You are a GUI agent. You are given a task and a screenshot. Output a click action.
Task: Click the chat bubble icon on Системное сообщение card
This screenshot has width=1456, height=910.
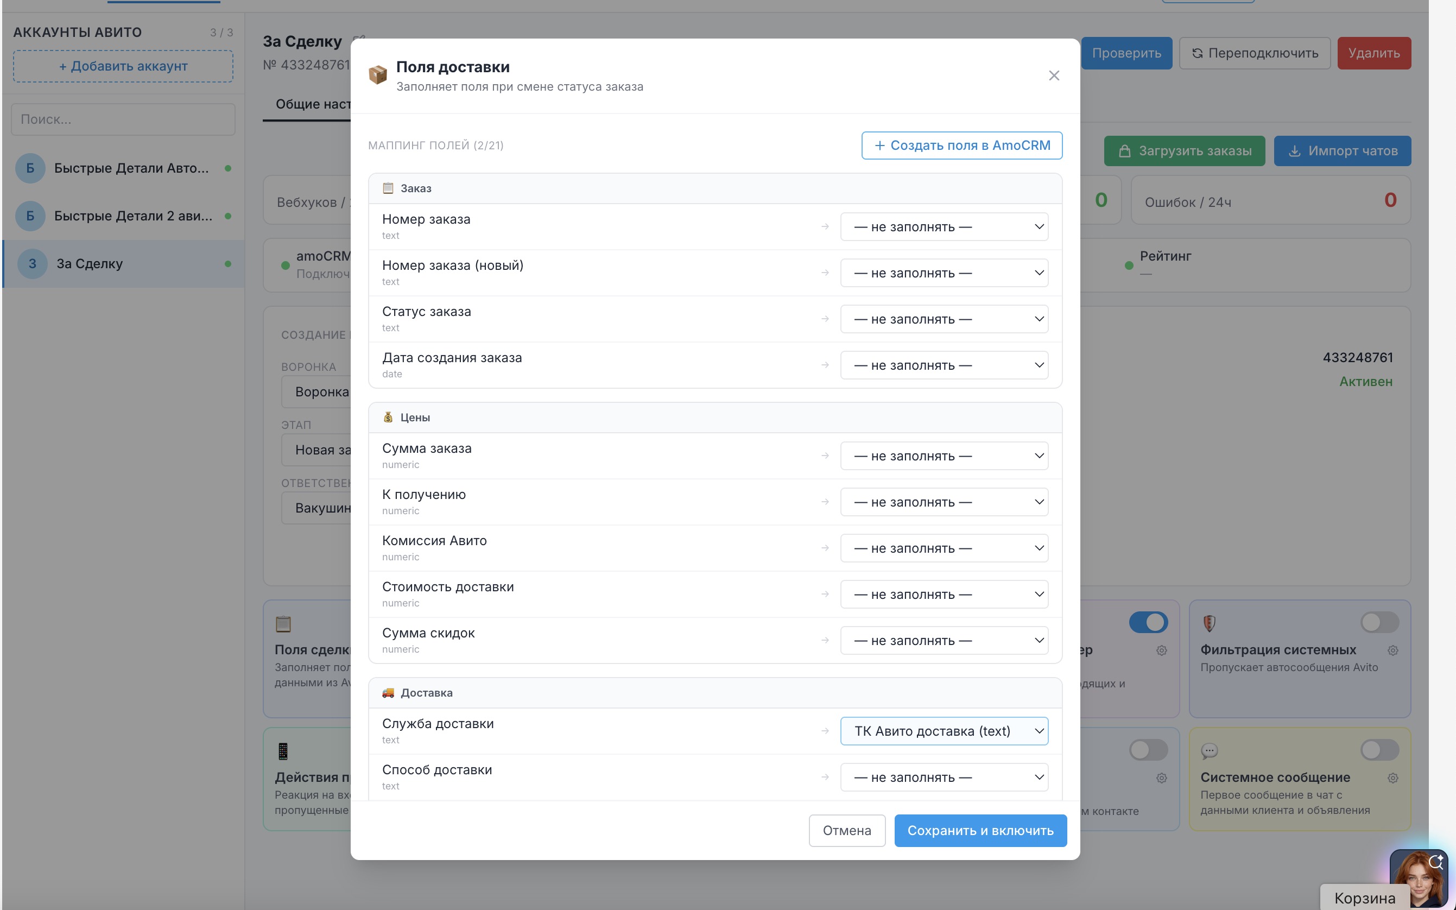tap(1210, 750)
